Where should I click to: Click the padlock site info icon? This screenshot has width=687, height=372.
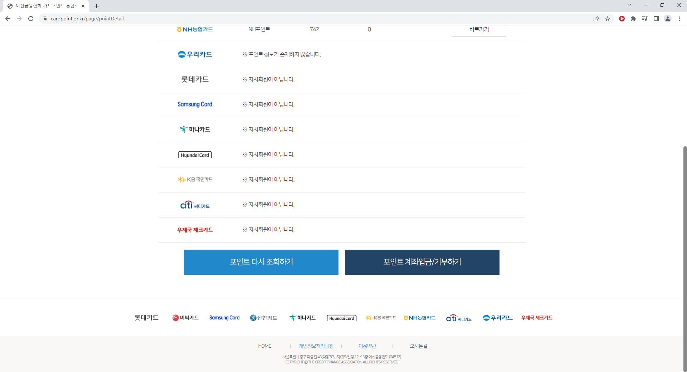click(x=45, y=19)
